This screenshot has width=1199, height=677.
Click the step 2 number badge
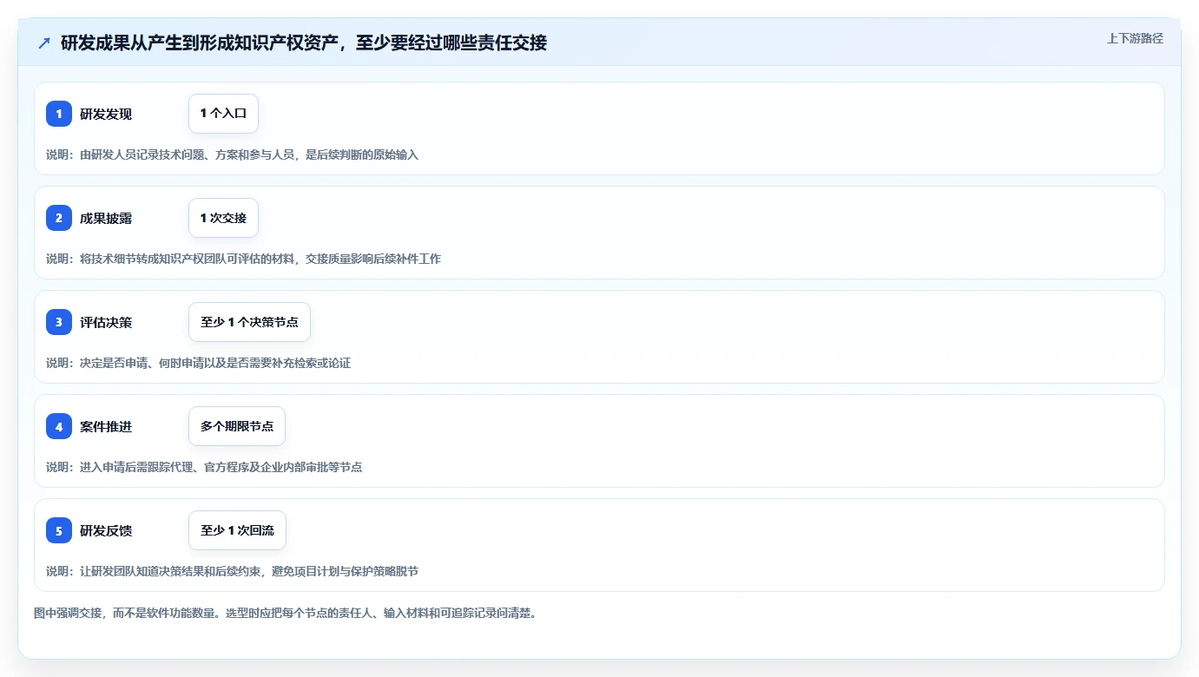click(x=59, y=218)
